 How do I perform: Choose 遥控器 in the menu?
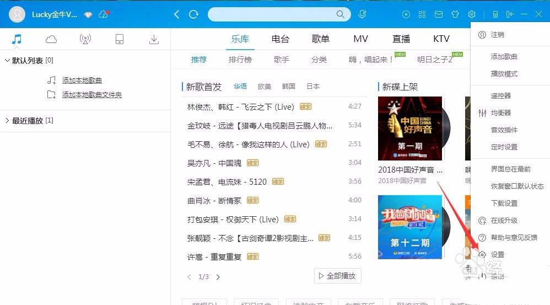click(x=501, y=96)
